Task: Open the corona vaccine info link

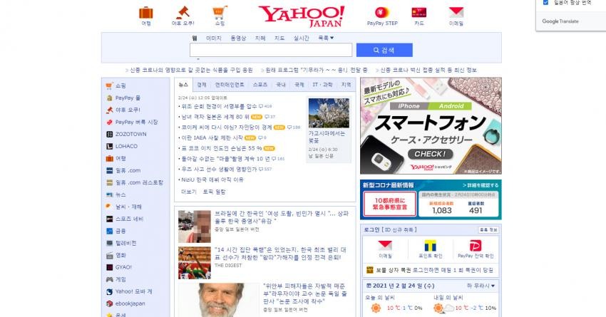Action: 428,70
